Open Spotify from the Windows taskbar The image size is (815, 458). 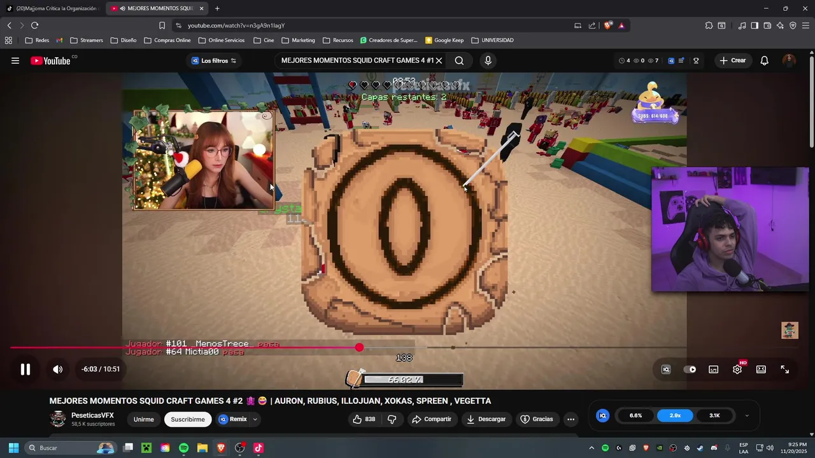click(183, 448)
